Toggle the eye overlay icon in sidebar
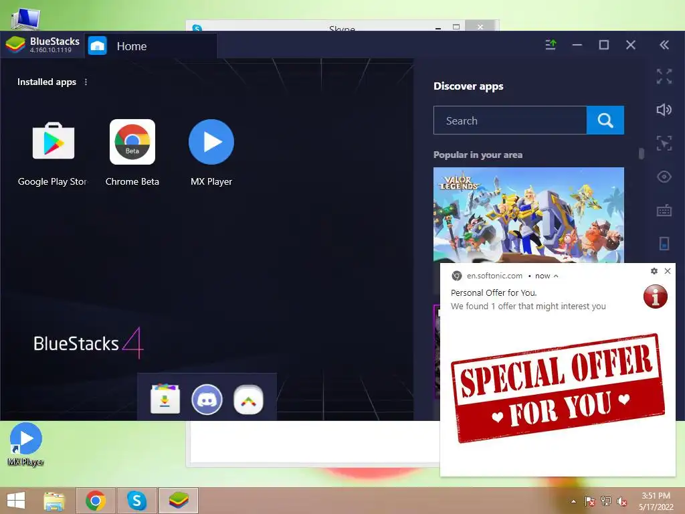The image size is (685, 514). [664, 177]
